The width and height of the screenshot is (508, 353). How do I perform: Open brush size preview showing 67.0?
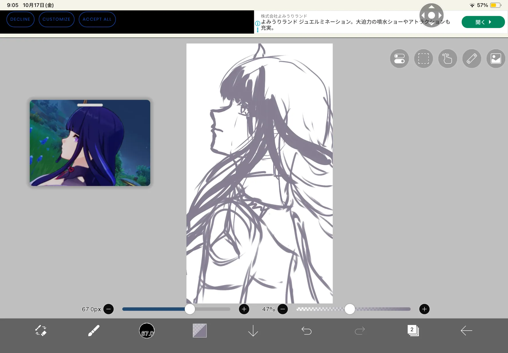coord(147,331)
